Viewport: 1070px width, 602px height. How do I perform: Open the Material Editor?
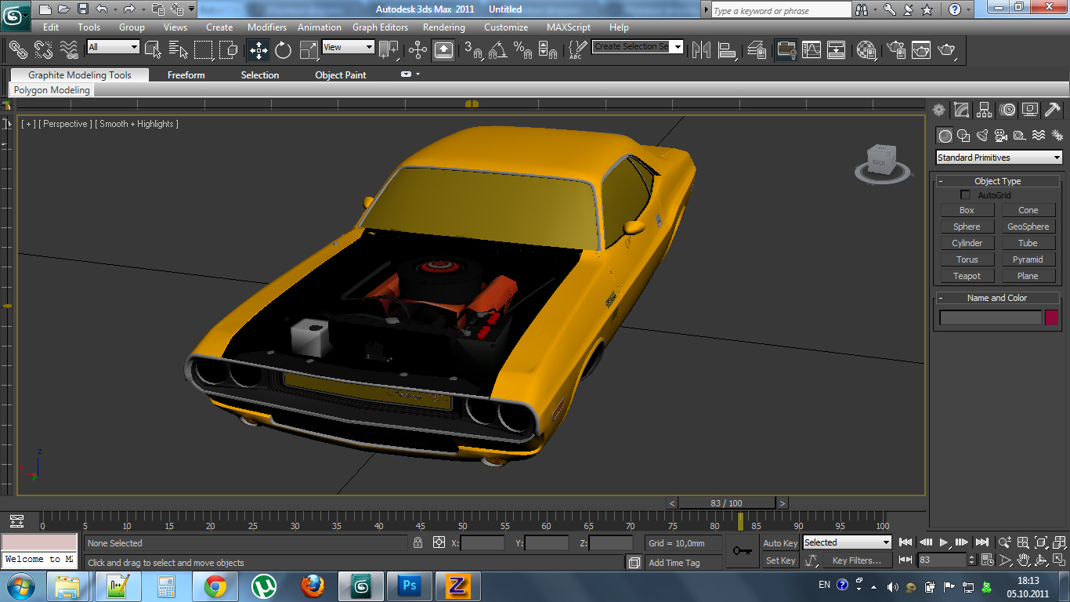(866, 50)
